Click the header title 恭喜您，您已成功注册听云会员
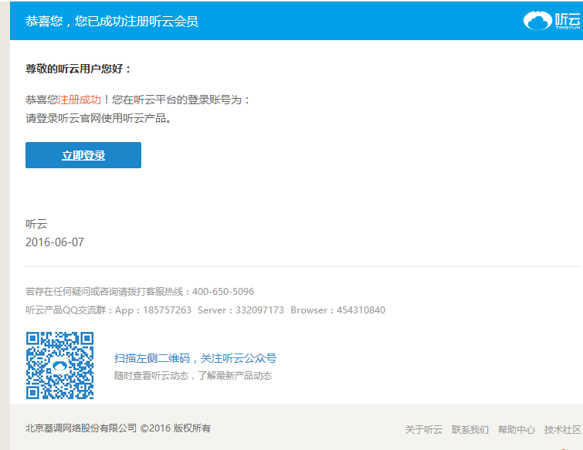583x450 pixels. [x=112, y=21]
